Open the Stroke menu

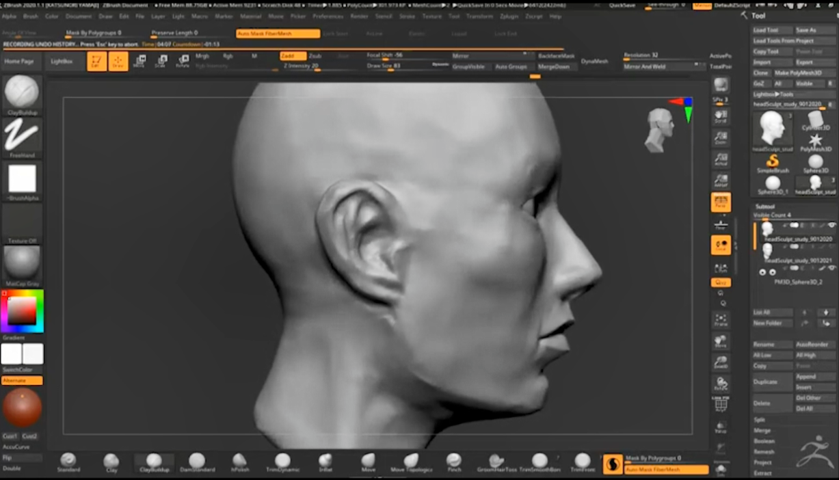[407, 16]
